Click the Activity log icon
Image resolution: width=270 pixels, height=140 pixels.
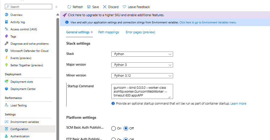coord(7,22)
